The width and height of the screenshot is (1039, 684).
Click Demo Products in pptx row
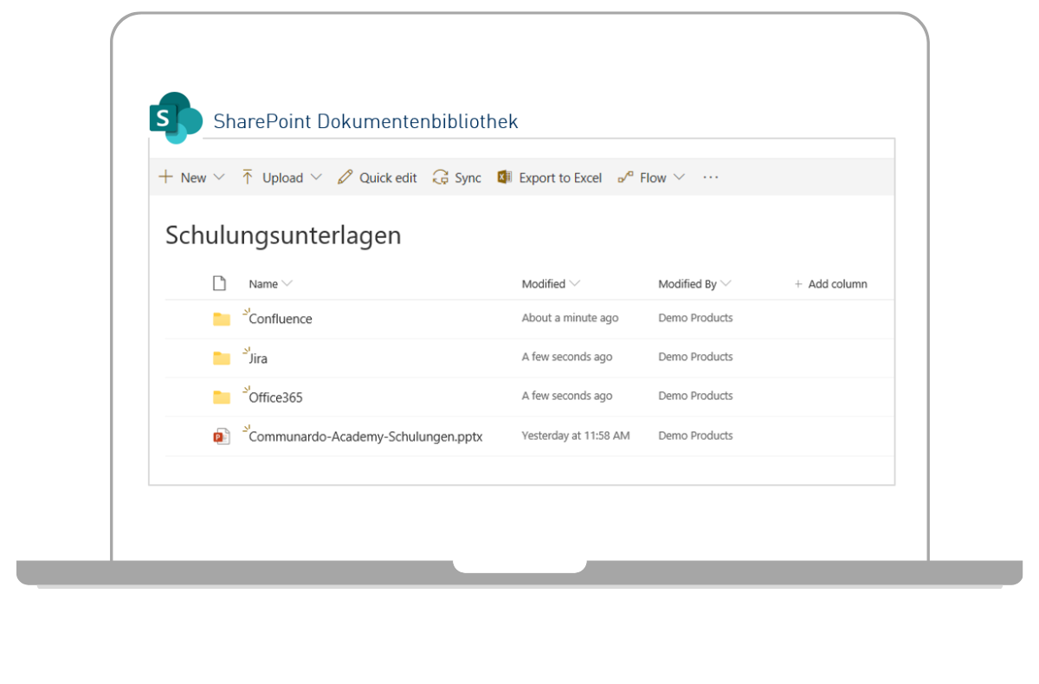pyautogui.click(x=695, y=436)
